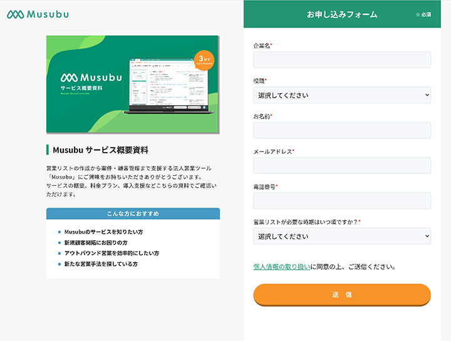Open the 役職 dropdown
This screenshot has width=451, height=341.
[x=342, y=95]
